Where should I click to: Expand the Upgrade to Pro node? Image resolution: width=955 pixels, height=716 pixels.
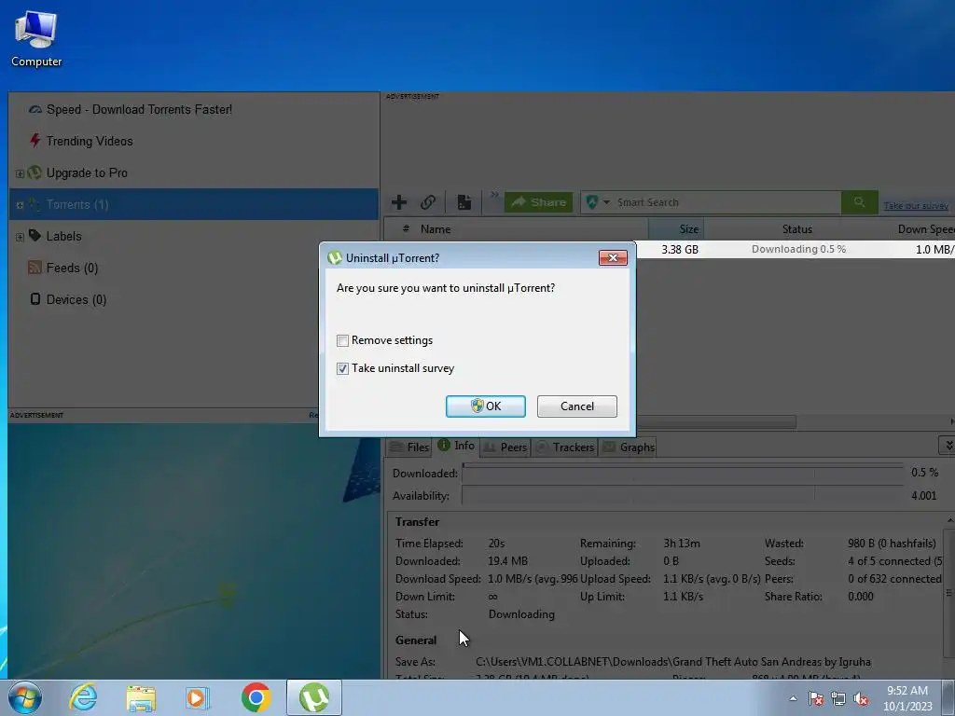[20, 173]
